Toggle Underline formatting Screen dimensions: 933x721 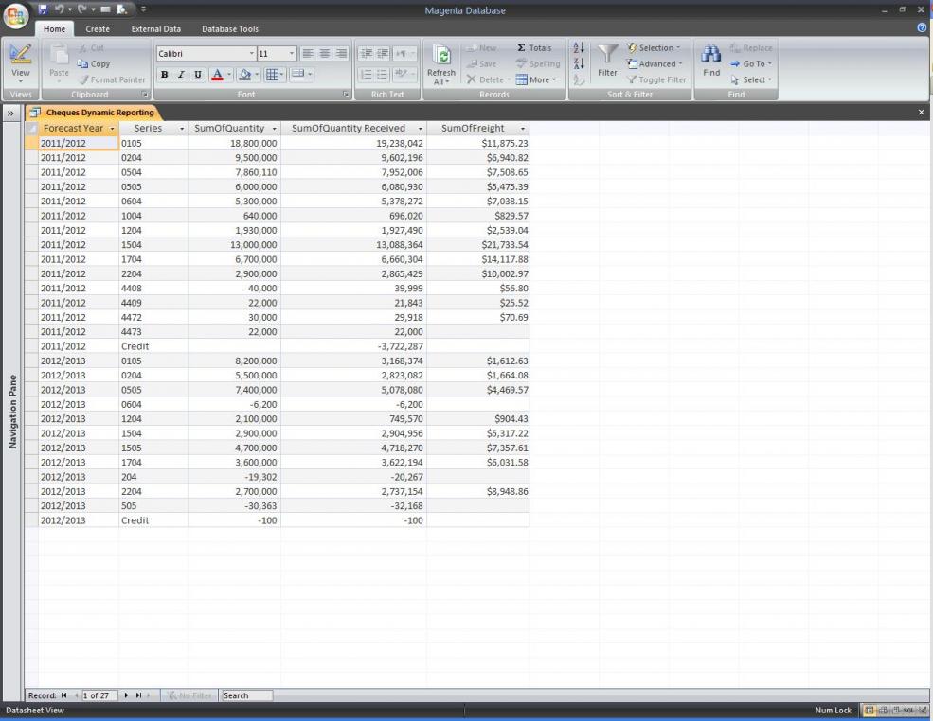(x=198, y=75)
